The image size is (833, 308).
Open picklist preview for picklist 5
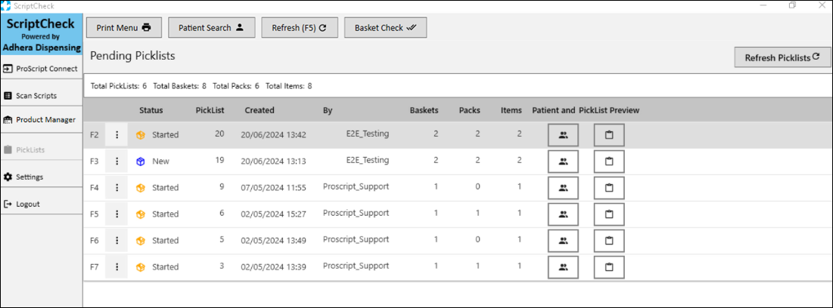tap(609, 241)
